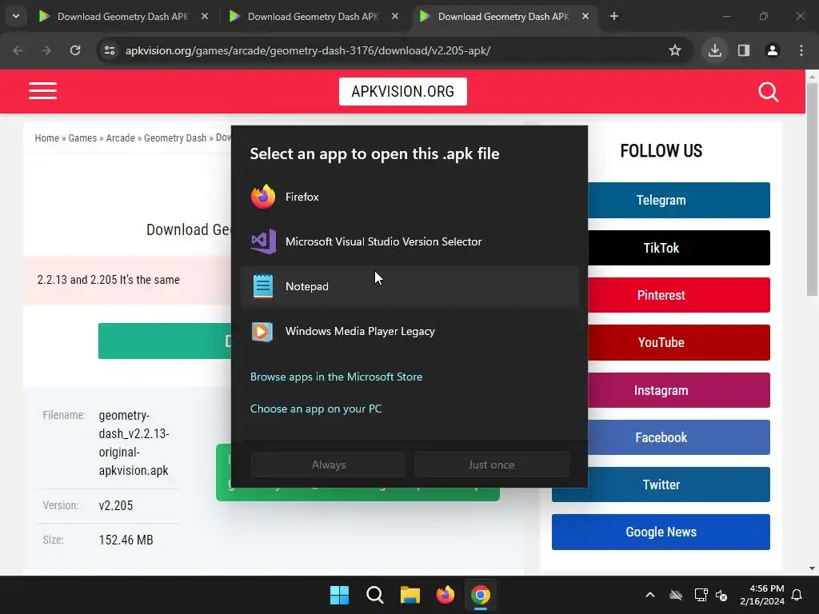Image resolution: width=819 pixels, height=614 pixels.
Task: Go to Games breadcrumb
Action: pyautogui.click(x=82, y=138)
